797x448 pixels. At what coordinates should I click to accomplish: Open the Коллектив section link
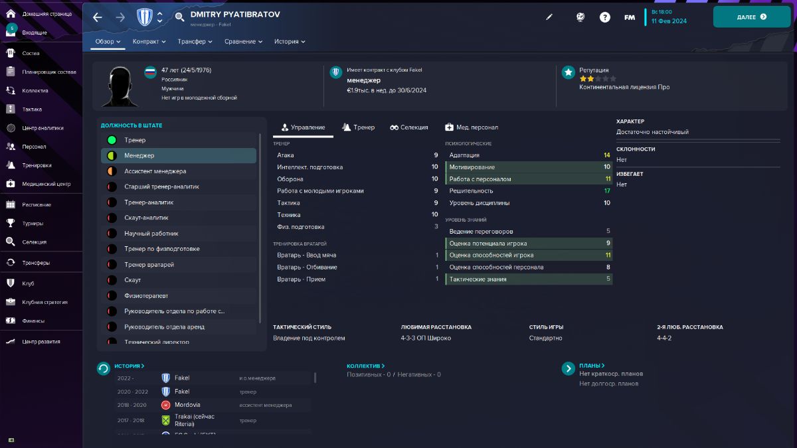click(x=365, y=366)
